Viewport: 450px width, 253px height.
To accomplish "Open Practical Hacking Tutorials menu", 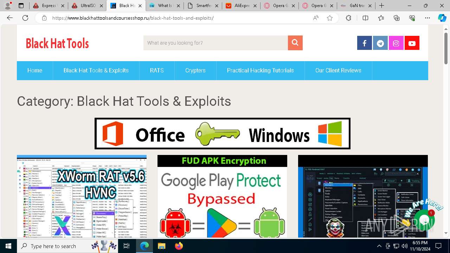I will tap(261, 70).
